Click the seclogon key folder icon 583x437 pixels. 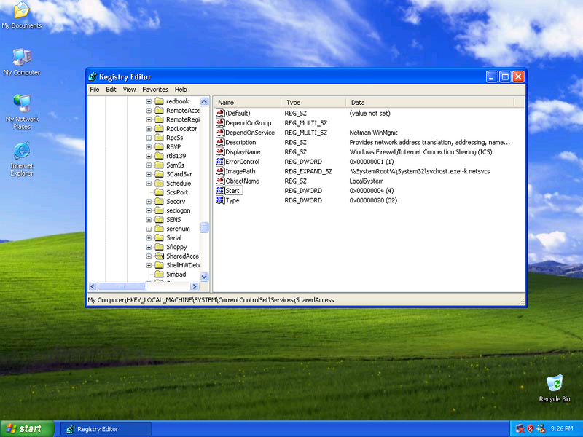[159, 210]
